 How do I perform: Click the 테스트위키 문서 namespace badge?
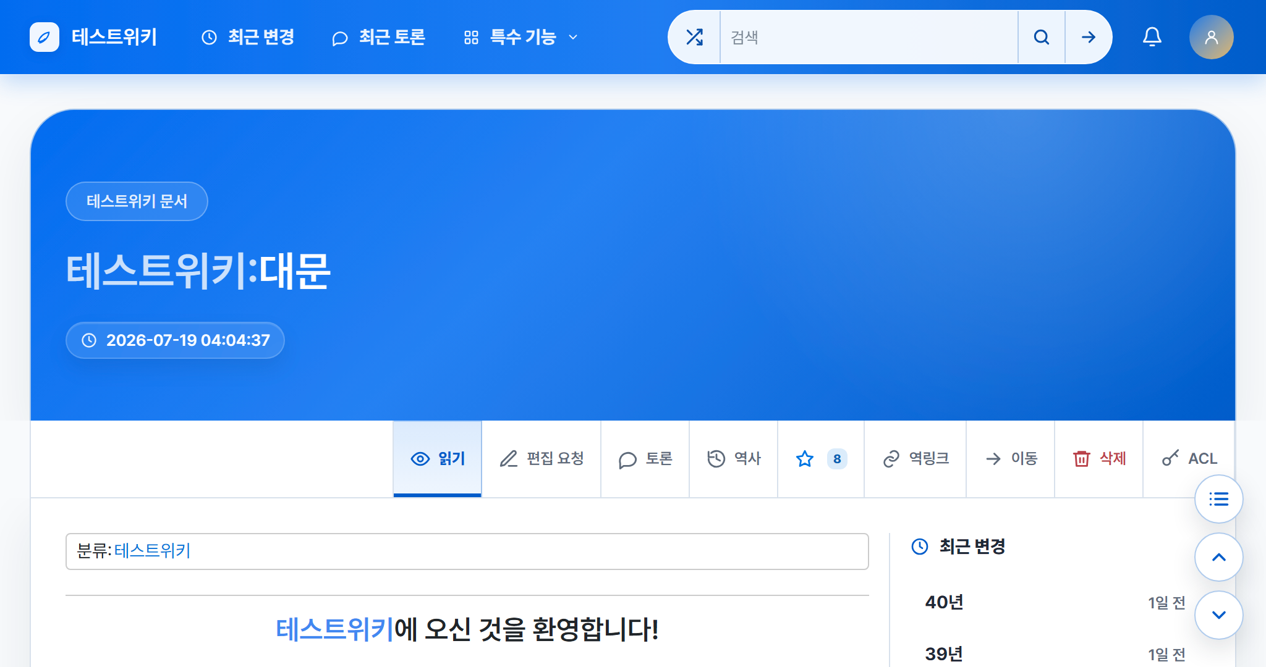tap(137, 201)
